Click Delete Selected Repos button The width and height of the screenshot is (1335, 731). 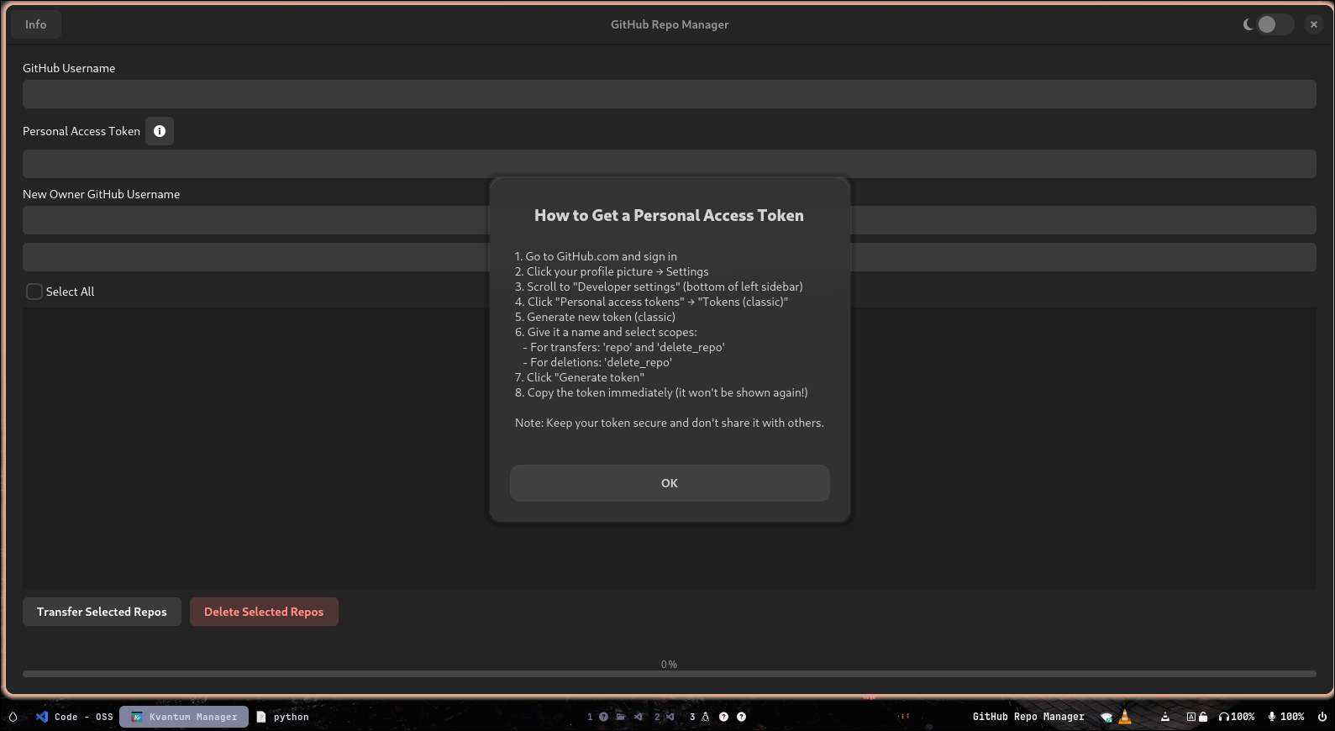click(x=264, y=612)
